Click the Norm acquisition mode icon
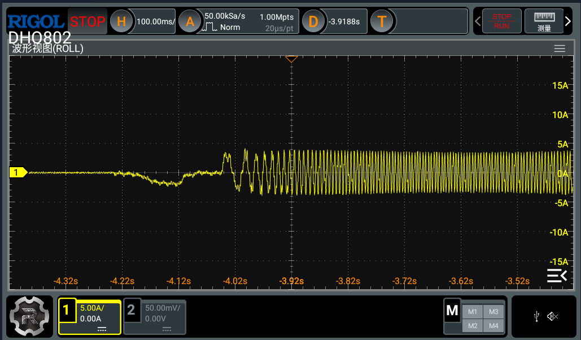 click(x=209, y=27)
